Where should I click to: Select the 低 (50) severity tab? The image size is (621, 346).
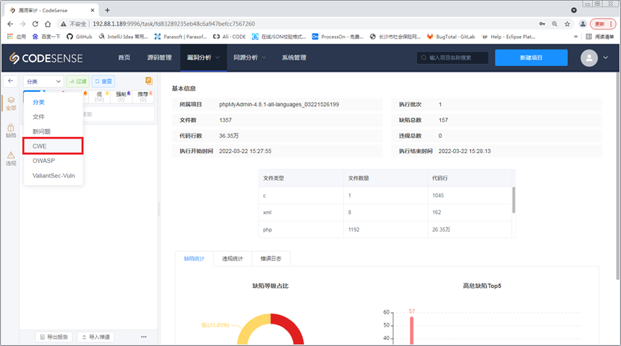coord(99,97)
